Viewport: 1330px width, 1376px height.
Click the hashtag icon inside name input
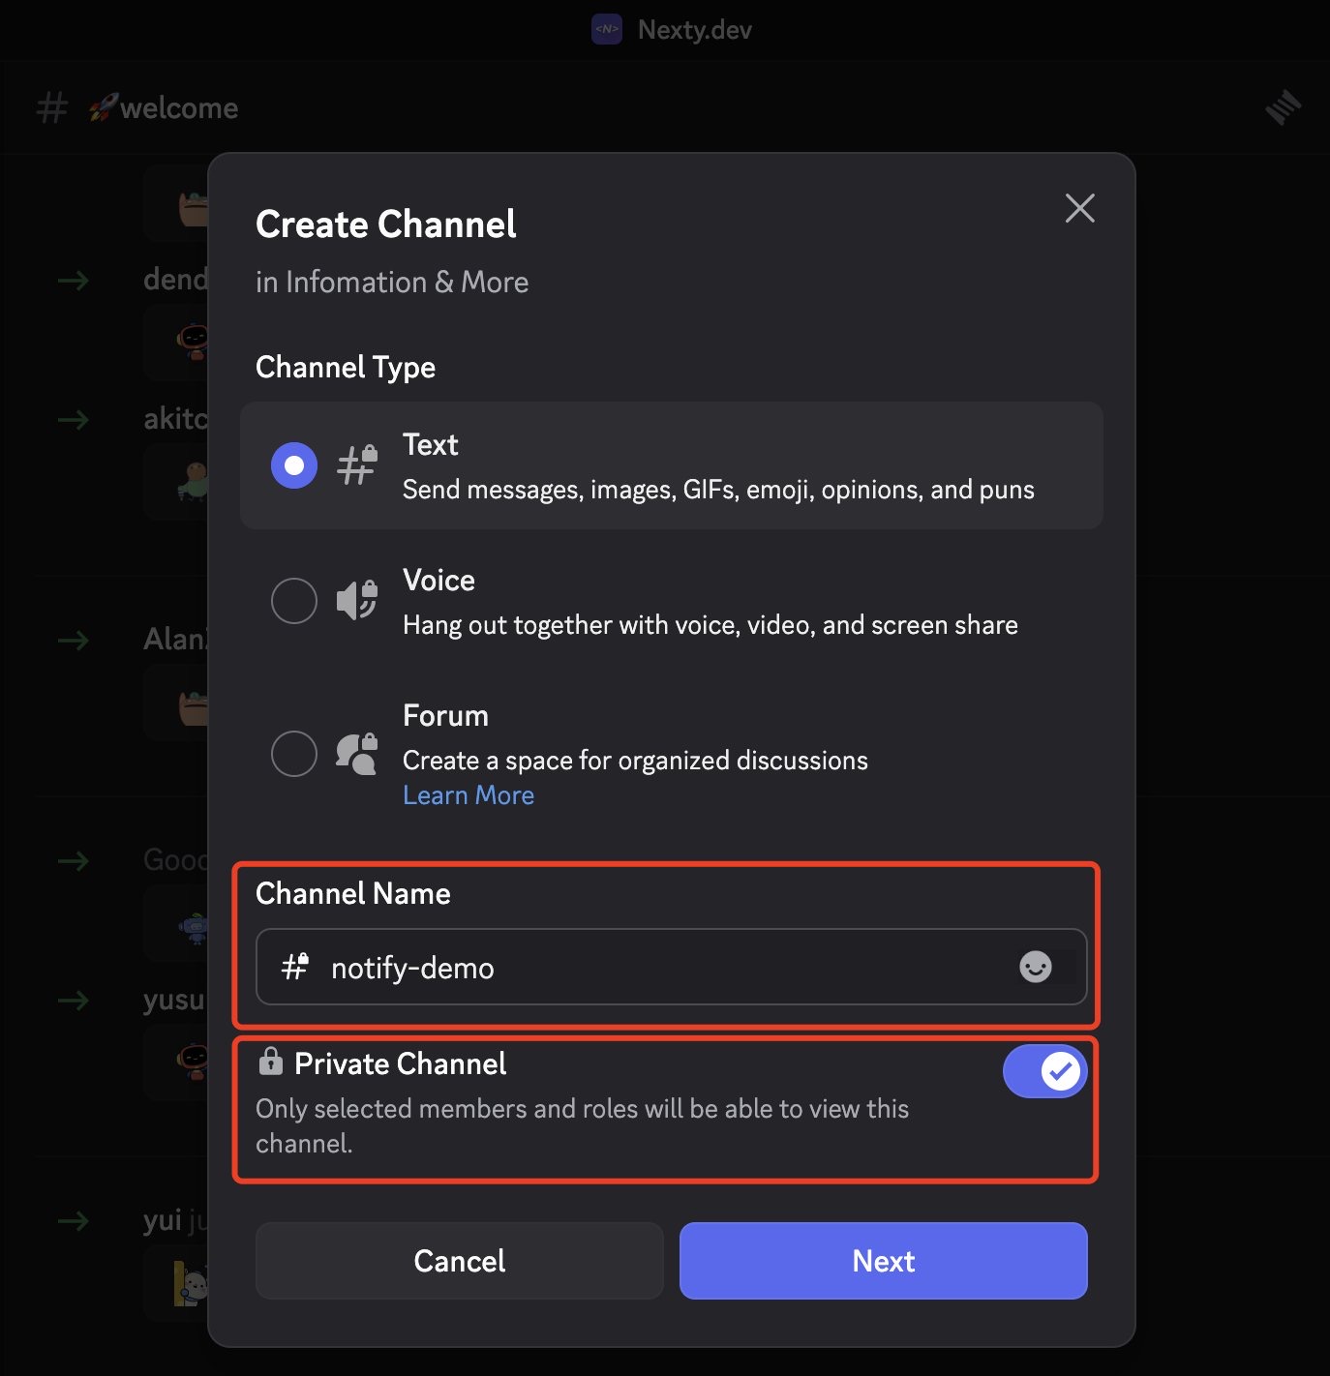294,966
